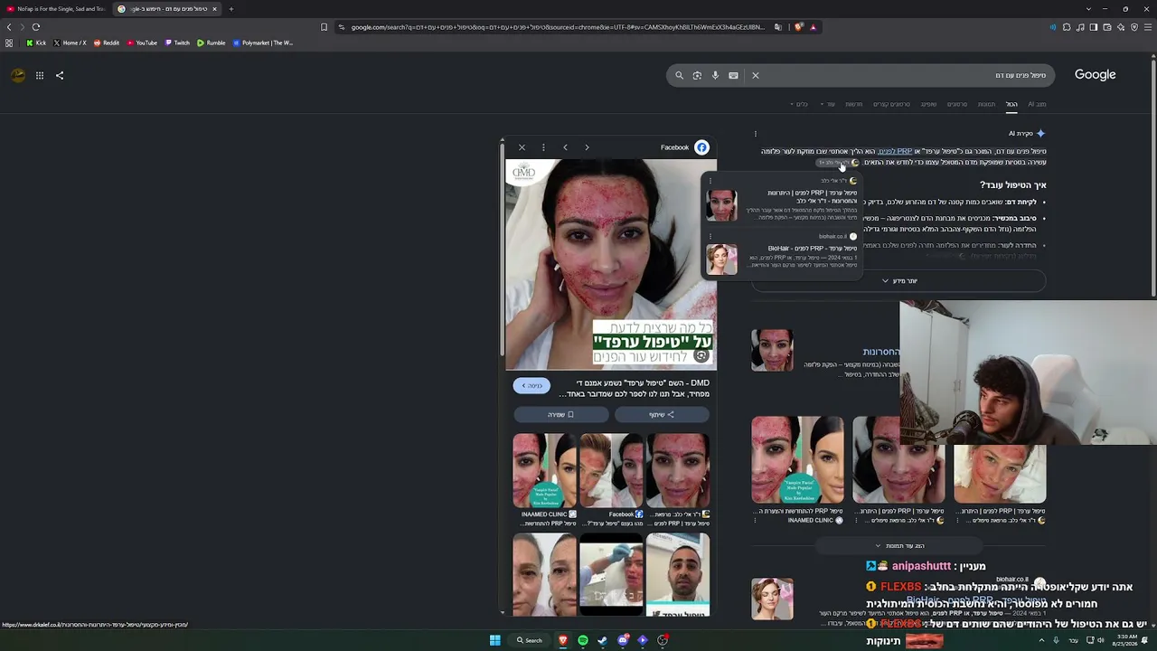
Task: Switch to the שופינג (shopping) tab
Action: click(928, 104)
